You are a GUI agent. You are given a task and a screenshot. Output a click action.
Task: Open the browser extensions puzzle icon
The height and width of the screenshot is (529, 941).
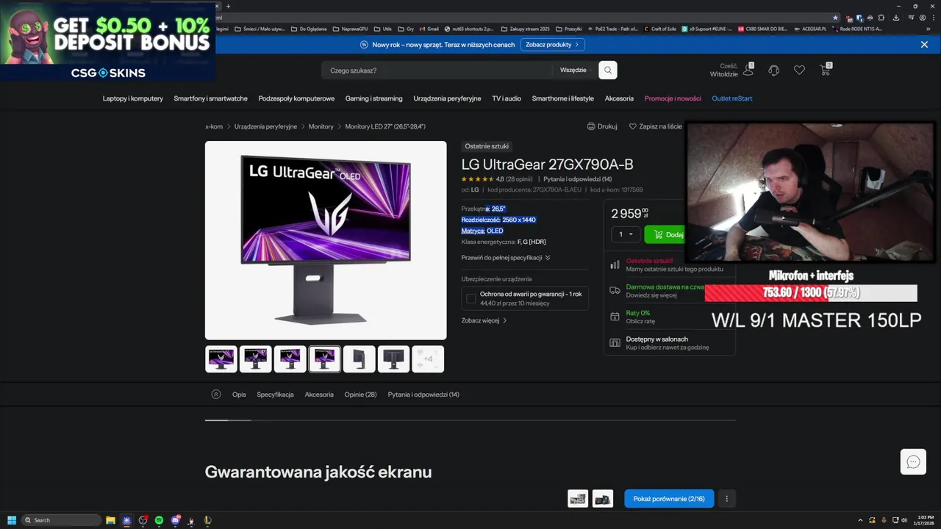[880, 17]
